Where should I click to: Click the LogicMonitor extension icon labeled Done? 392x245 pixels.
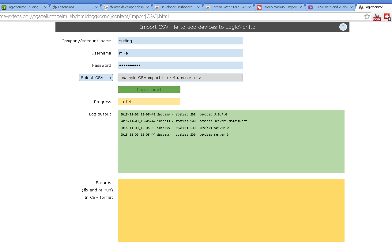pyautogui.click(x=377, y=17)
